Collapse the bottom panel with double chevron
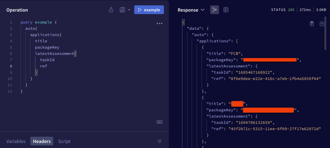The width and height of the screenshot is (330, 148). [159, 141]
